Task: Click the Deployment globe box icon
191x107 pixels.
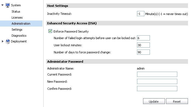Action: pos(8,41)
